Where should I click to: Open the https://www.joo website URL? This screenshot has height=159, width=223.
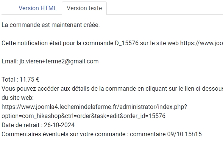(x=201, y=43)
